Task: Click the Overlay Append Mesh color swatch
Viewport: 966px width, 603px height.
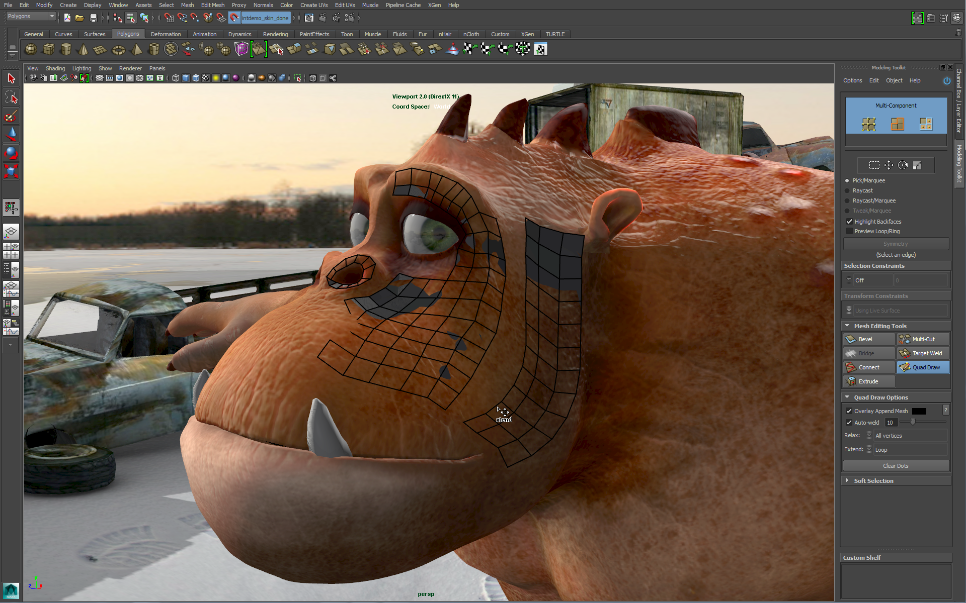Action: pyautogui.click(x=919, y=411)
